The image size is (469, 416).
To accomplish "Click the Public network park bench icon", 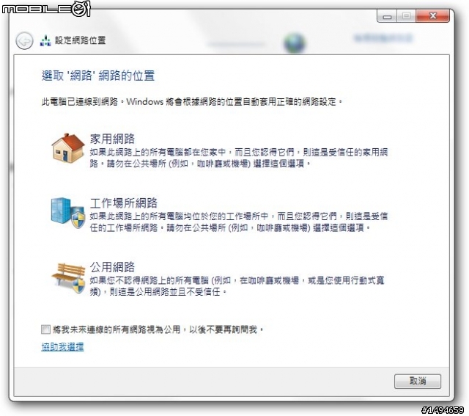I will [68, 278].
